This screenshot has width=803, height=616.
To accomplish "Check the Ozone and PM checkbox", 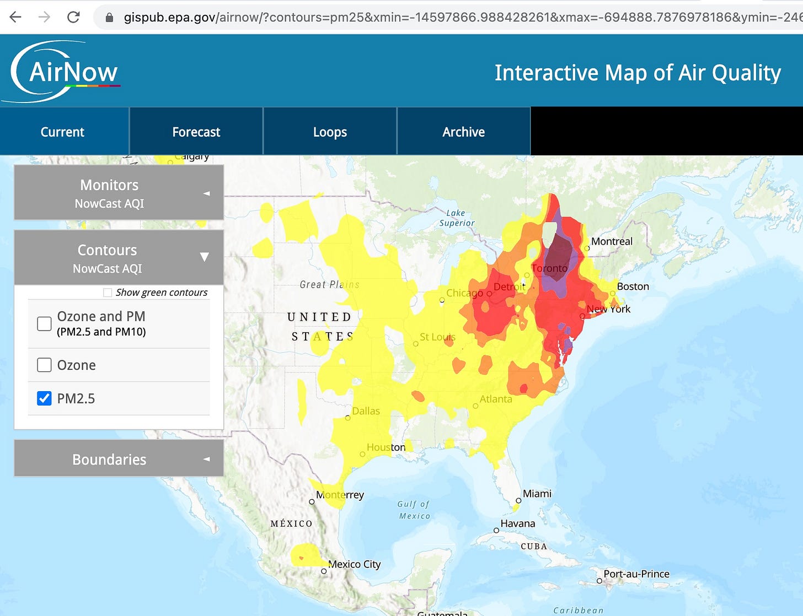I will [44, 323].
